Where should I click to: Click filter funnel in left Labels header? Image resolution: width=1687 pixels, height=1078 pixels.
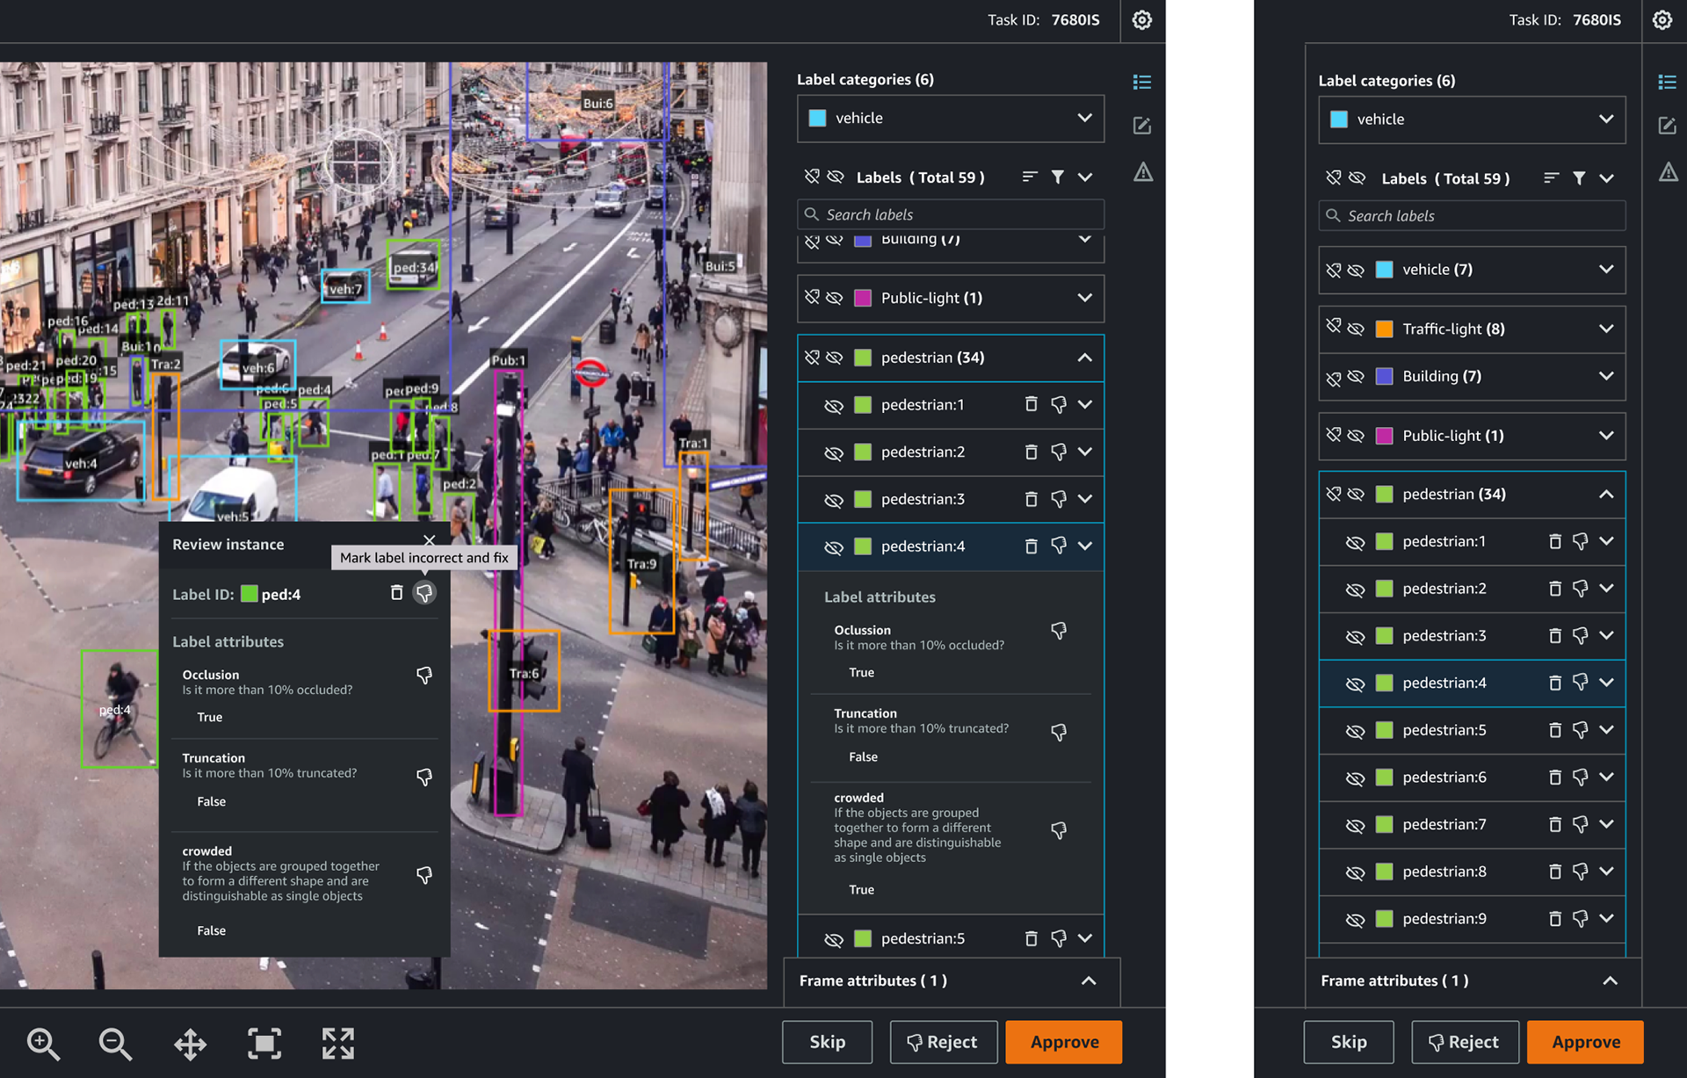(1058, 177)
